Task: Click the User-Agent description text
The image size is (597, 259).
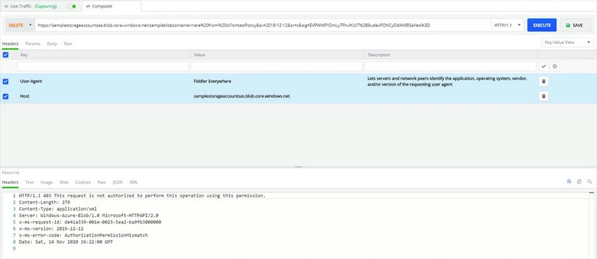Action: pyautogui.click(x=447, y=81)
